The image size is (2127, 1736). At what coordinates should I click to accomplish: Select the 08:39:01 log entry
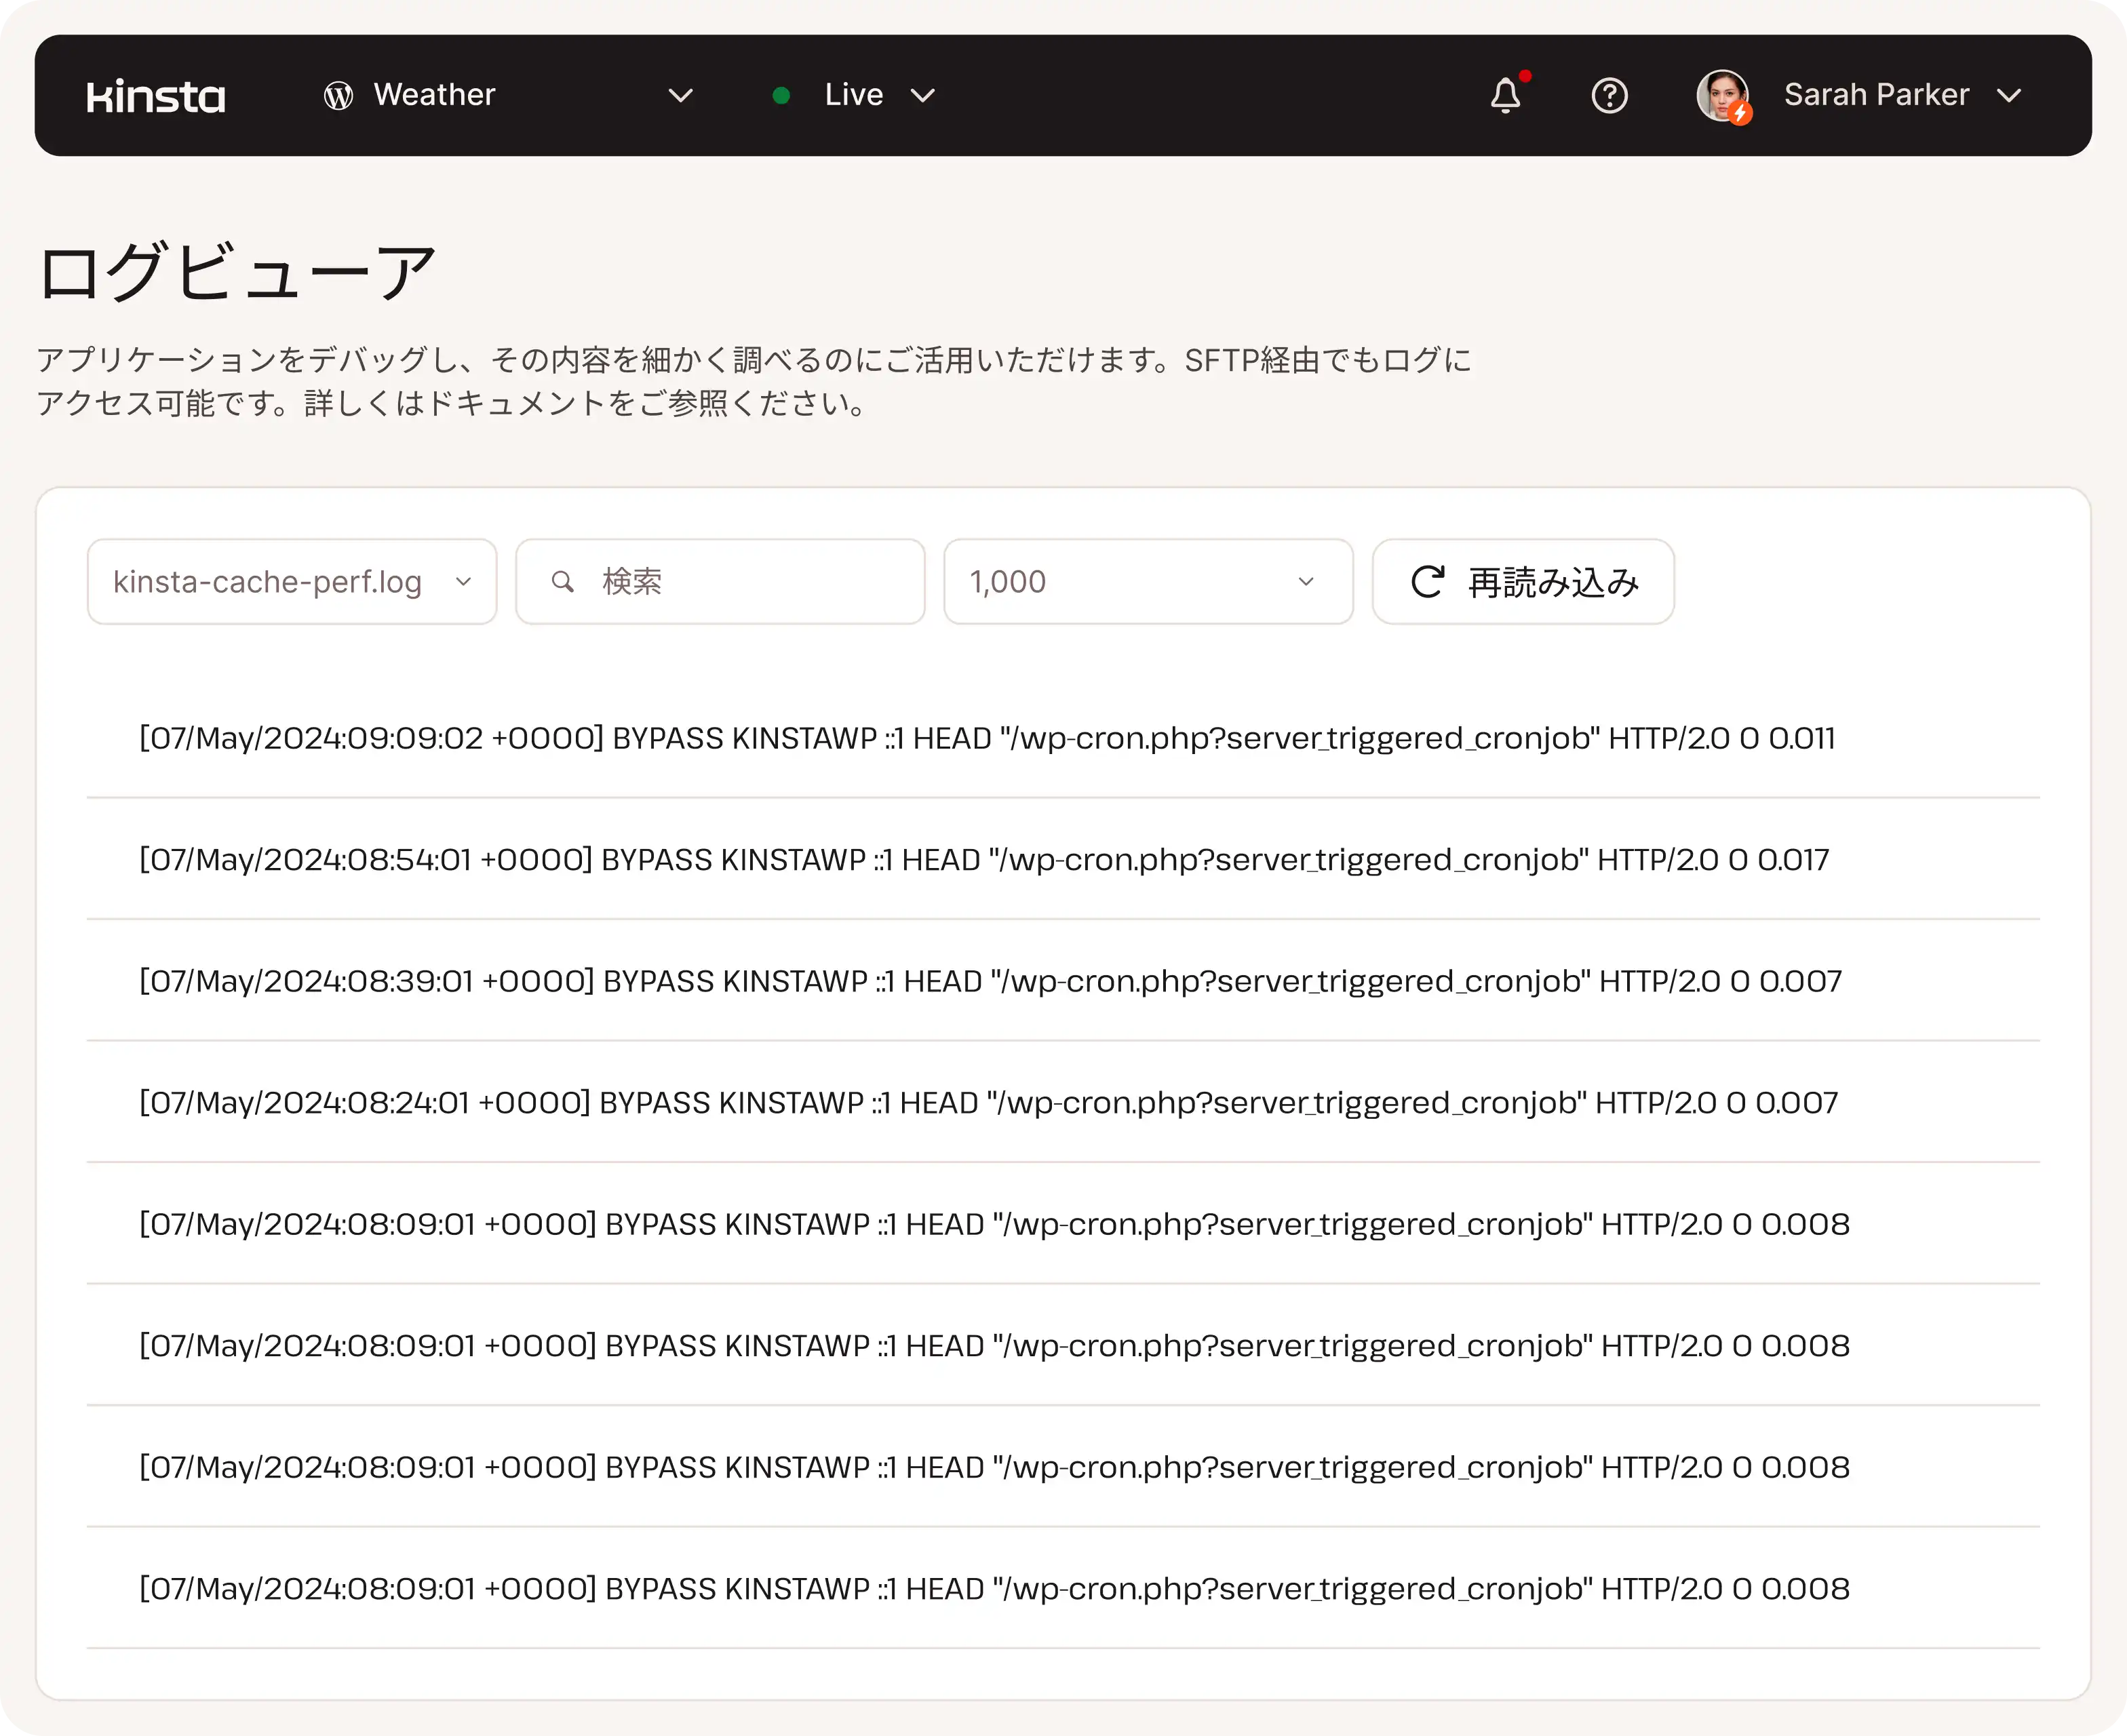coord(990,981)
